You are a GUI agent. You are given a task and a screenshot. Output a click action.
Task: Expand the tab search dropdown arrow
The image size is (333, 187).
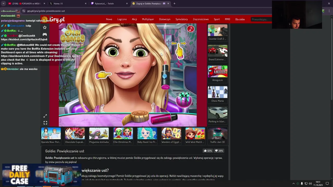click(3, 4)
